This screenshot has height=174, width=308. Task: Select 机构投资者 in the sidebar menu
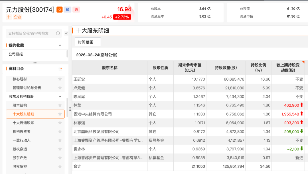pyautogui.click(x=22, y=131)
